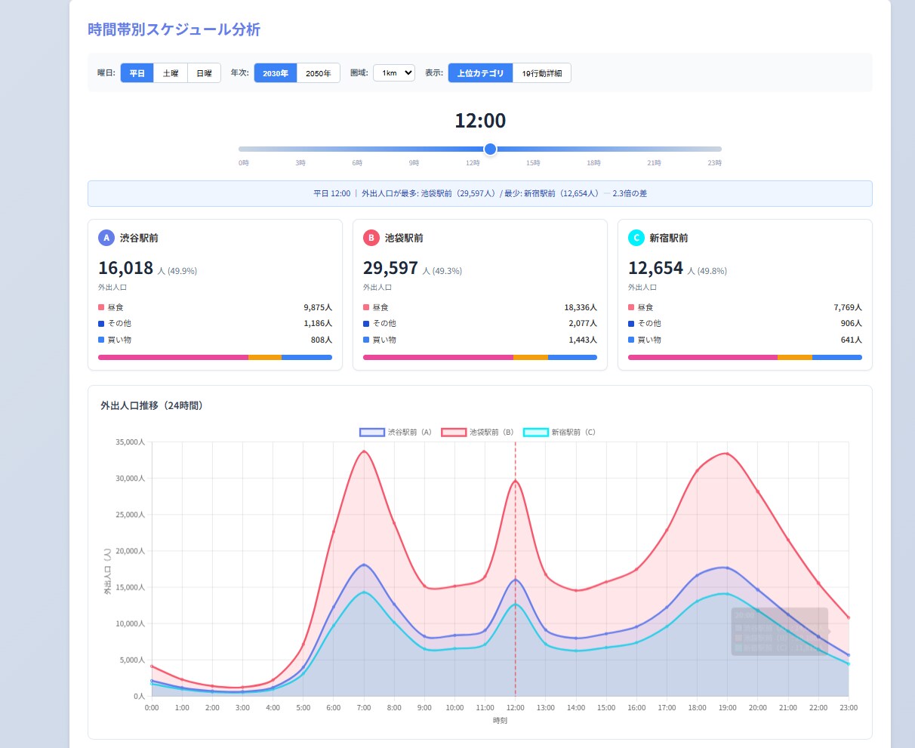915x748 pixels.
Task: Click the 外出人口推移（24時間）chart title
Action: coord(152,405)
